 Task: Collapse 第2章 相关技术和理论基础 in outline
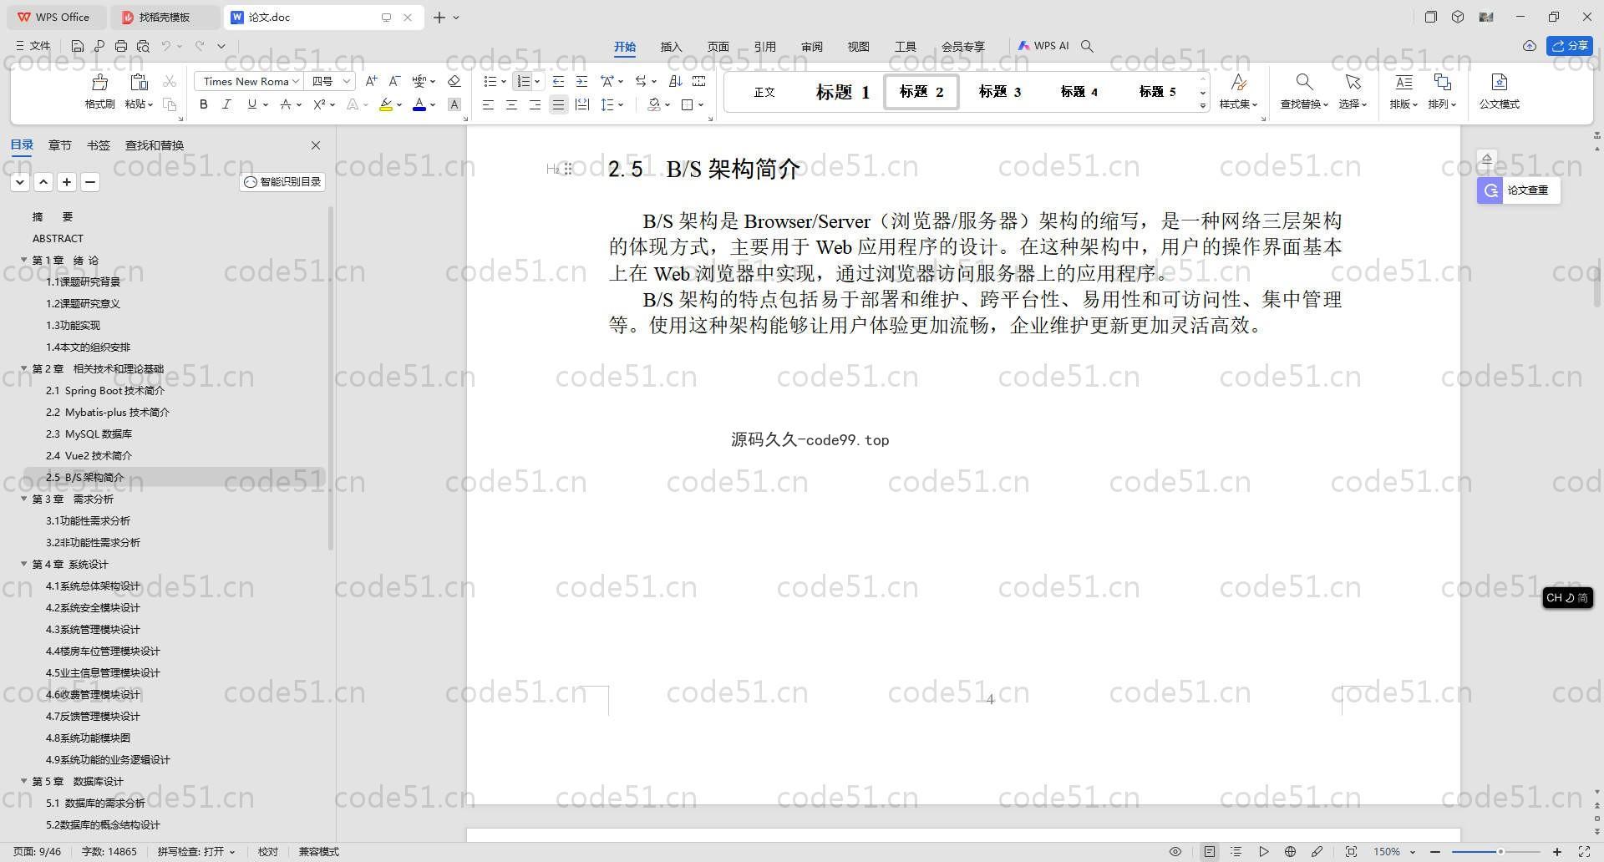click(24, 368)
